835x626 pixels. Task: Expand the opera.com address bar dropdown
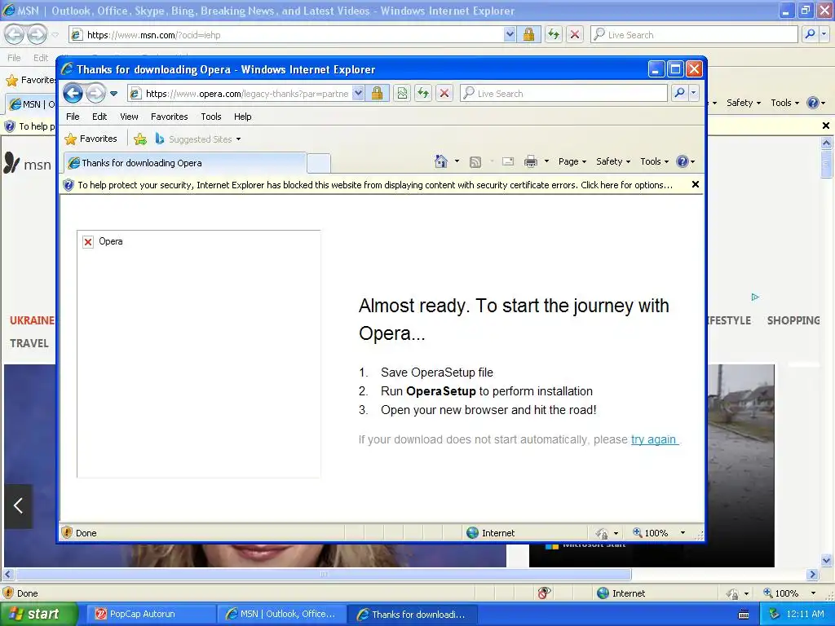tap(359, 94)
